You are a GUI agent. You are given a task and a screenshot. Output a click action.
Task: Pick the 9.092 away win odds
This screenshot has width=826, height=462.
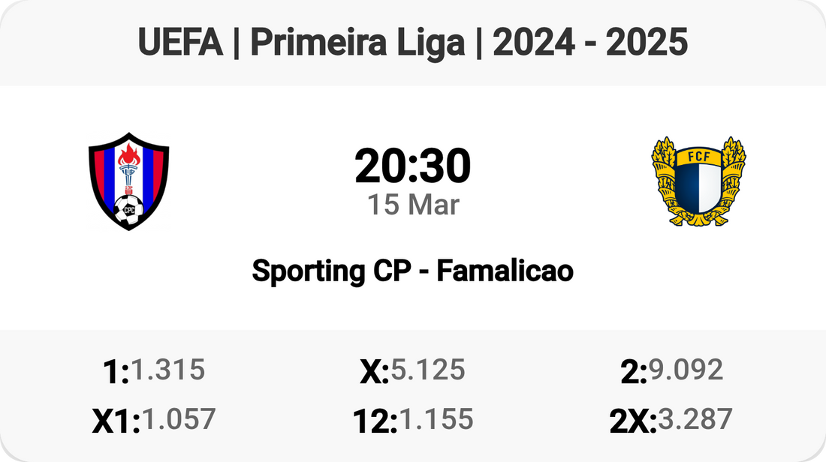pyautogui.click(x=686, y=370)
